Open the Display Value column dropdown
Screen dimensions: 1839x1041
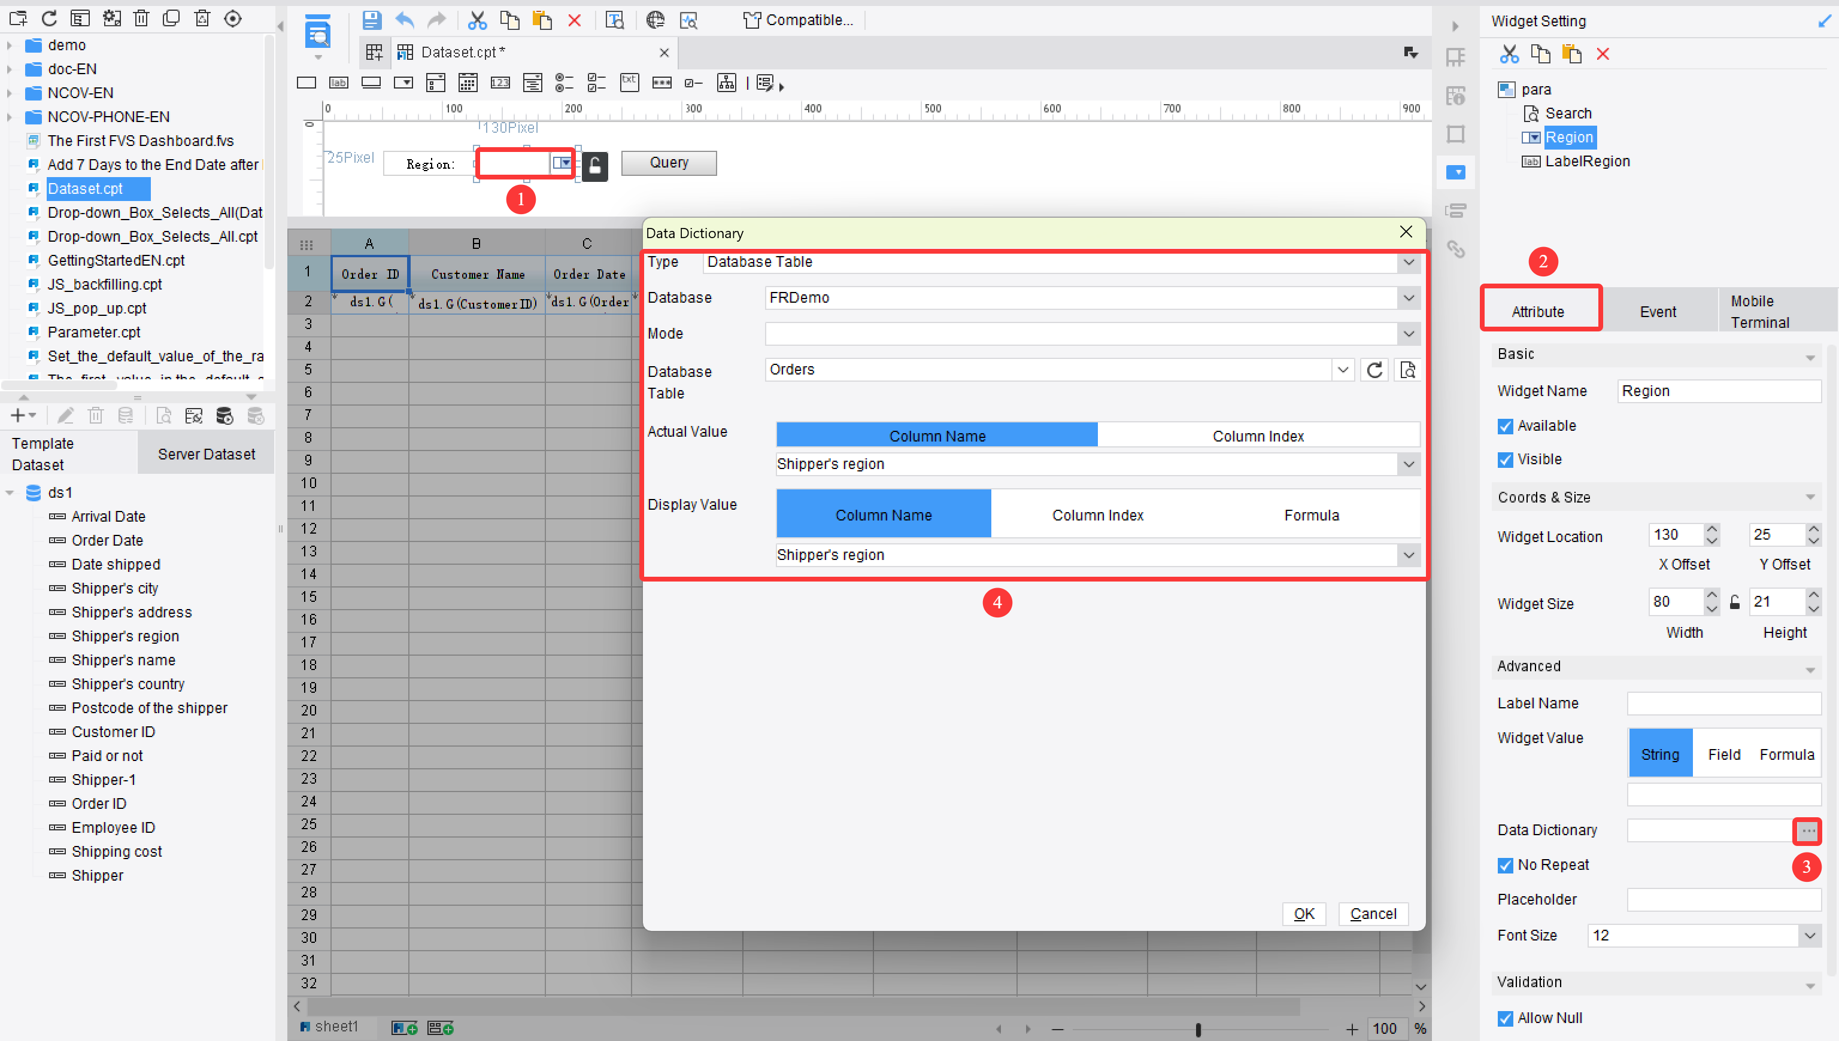click(1409, 556)
